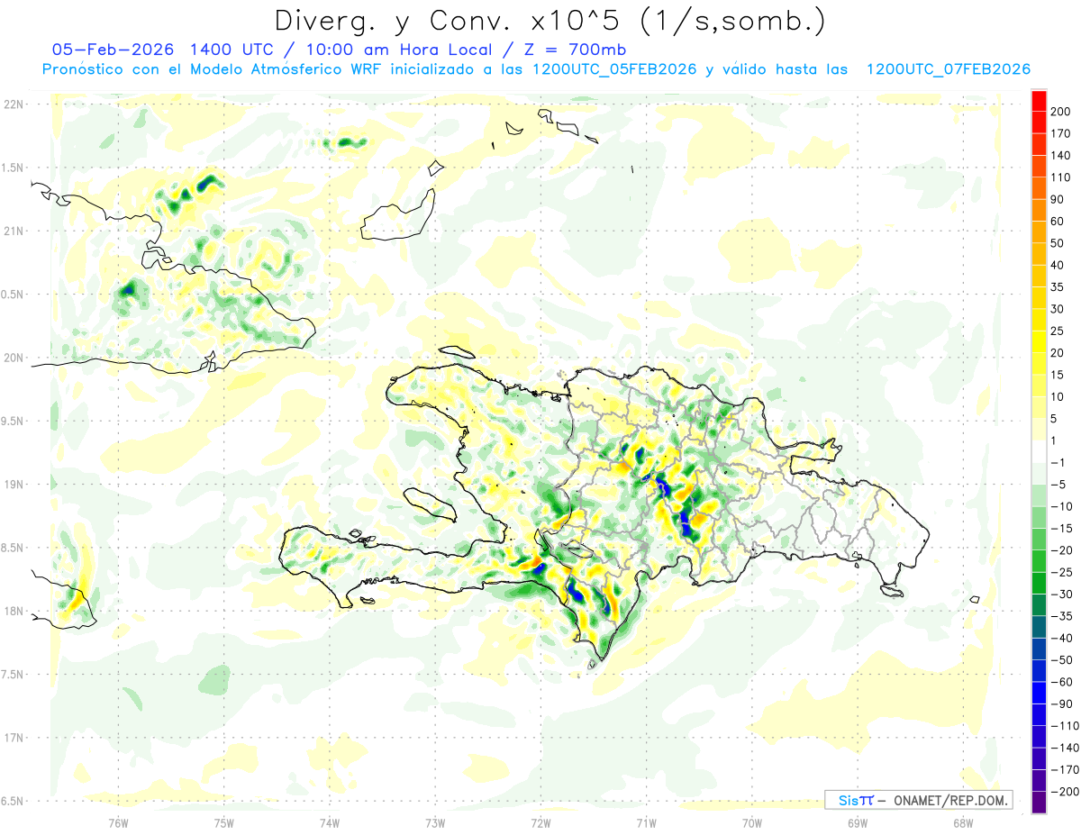
Task: Select the "20N" latitude label
Action: (x=13, y=358)
